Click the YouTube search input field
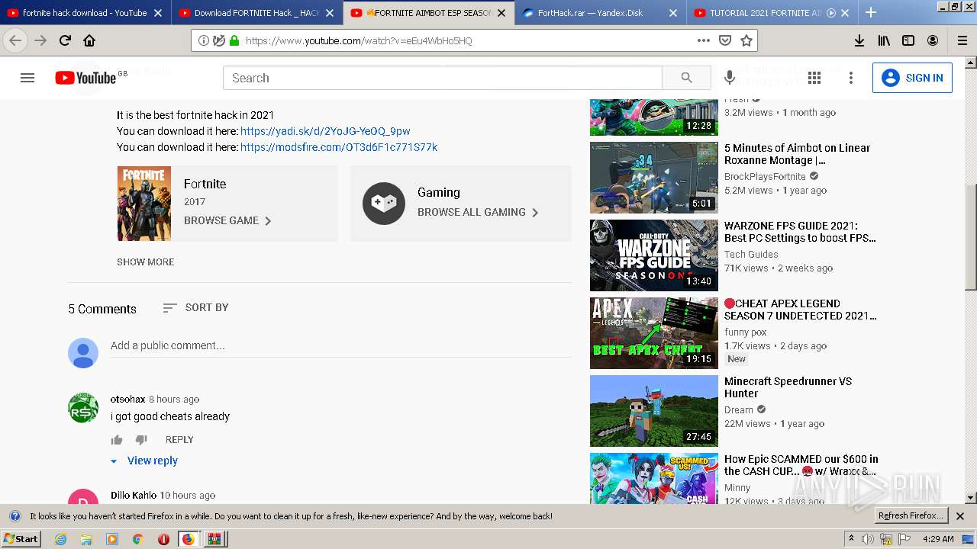This screenshot has width=977, height=549. pyautogui.click(x=443, y=78)
